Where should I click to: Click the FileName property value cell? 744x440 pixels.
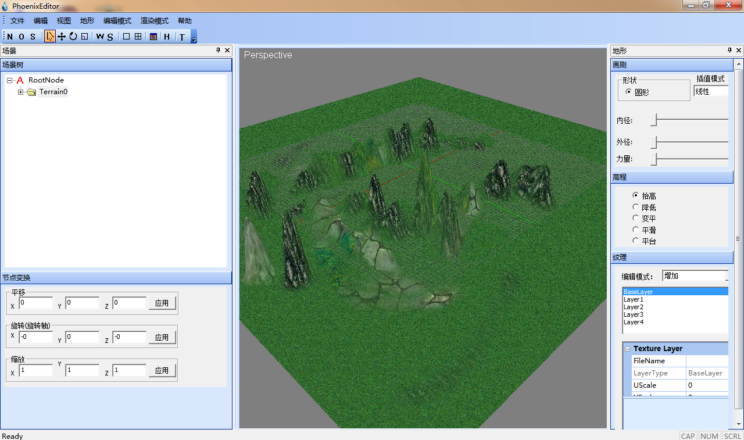(x=707, y=361)
